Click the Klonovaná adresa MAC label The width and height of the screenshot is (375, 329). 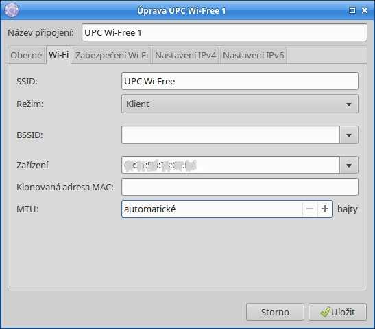coord(65,187)
